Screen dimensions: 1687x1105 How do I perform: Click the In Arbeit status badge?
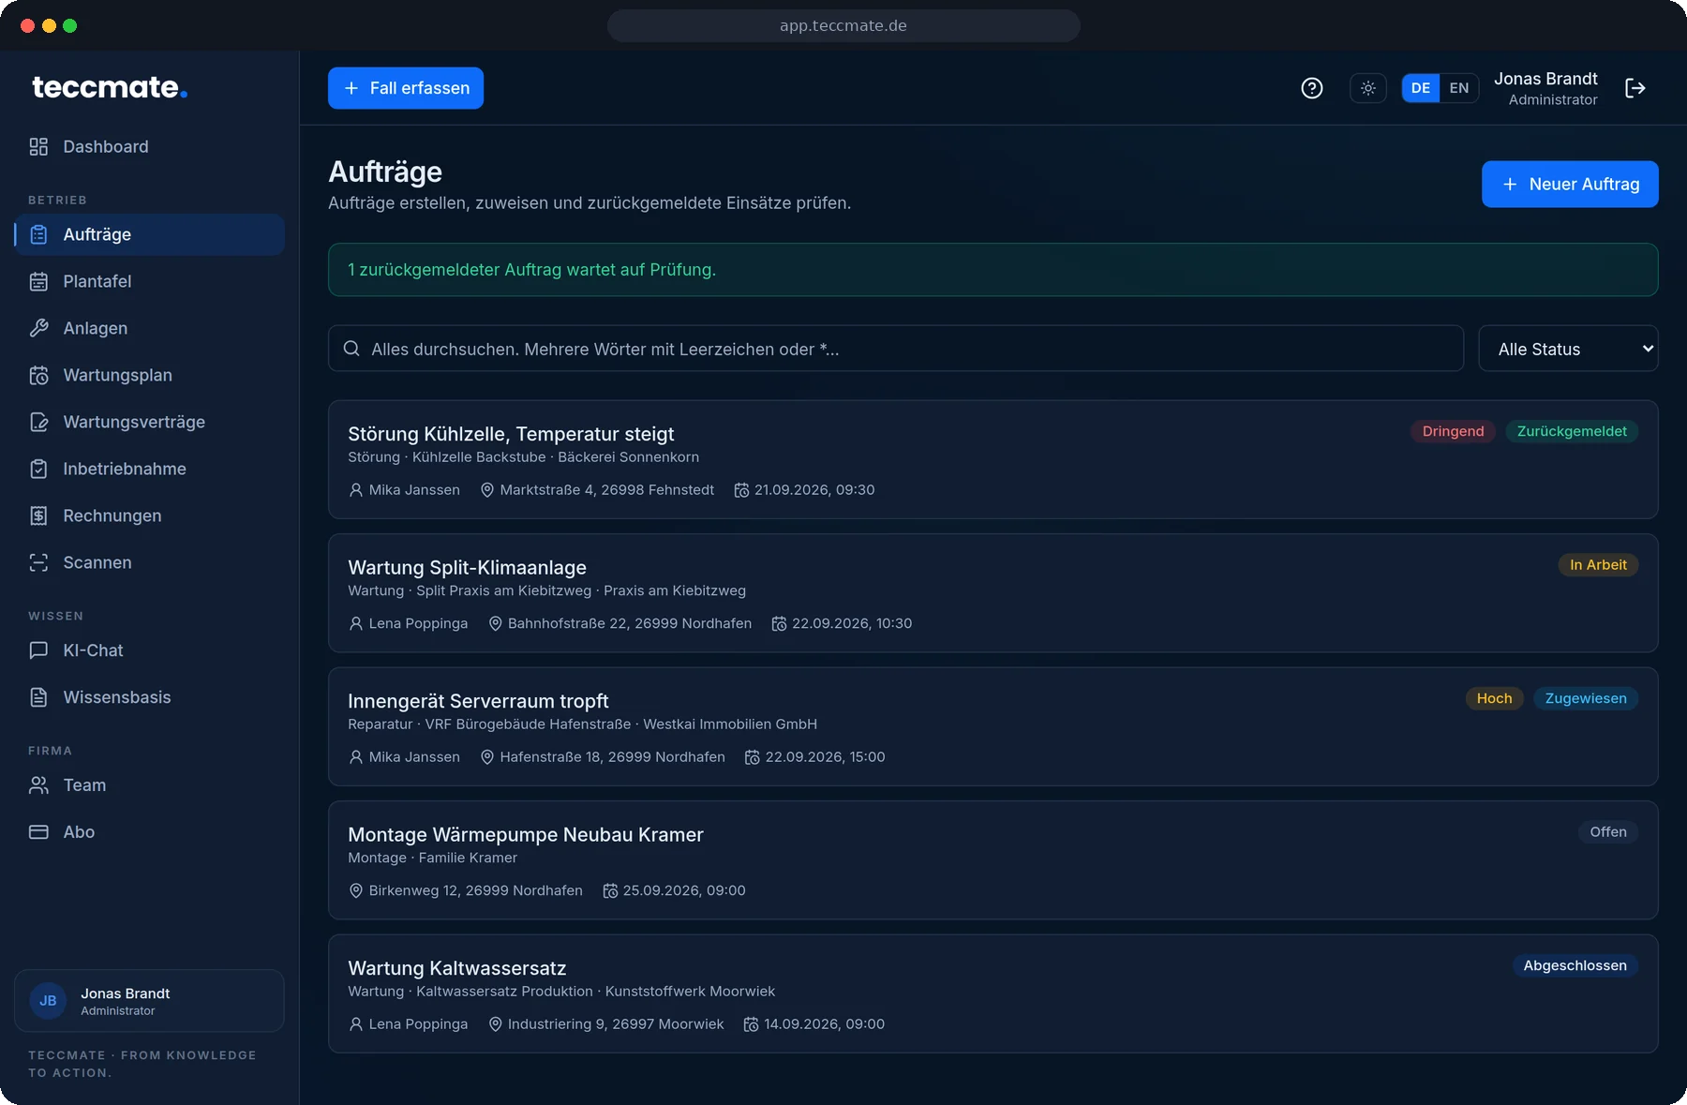click(x=1598, y=565)
